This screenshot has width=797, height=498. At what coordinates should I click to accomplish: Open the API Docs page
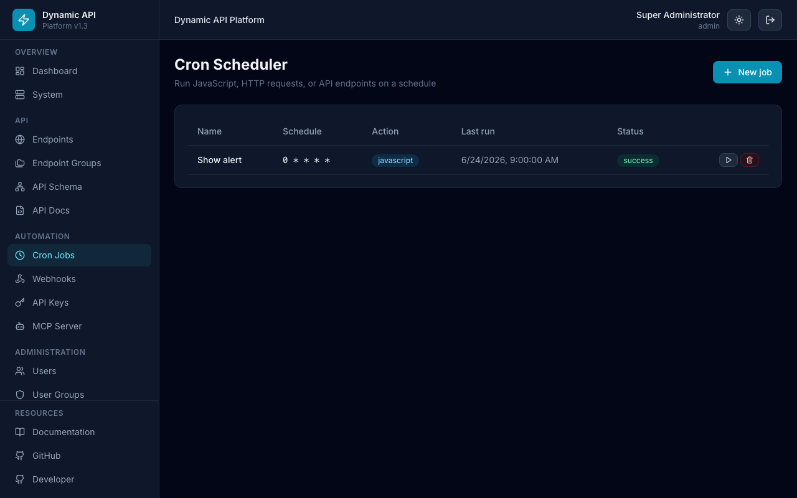(x=79, y=210)
